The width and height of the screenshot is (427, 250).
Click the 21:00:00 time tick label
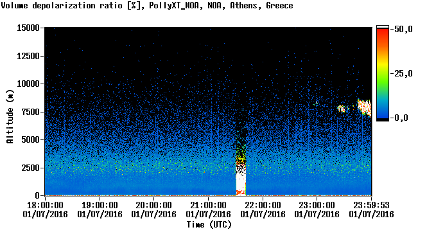click(x=208, y=205)
